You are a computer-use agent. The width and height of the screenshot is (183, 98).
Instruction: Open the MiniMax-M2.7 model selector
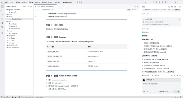pos(164,92)
